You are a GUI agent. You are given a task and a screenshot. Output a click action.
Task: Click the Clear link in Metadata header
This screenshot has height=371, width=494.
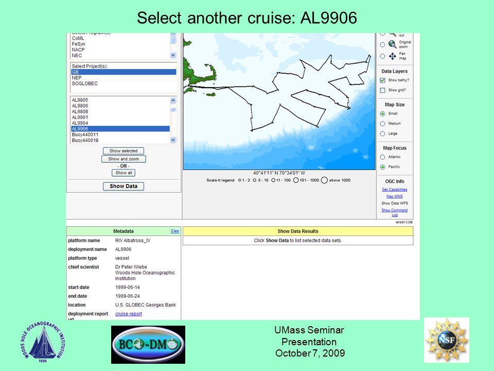(x=175, y=231)
